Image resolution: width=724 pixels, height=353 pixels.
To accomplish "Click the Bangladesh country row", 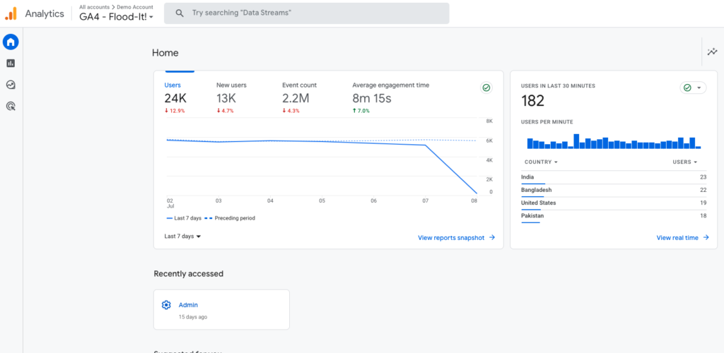I will [614, 191].
